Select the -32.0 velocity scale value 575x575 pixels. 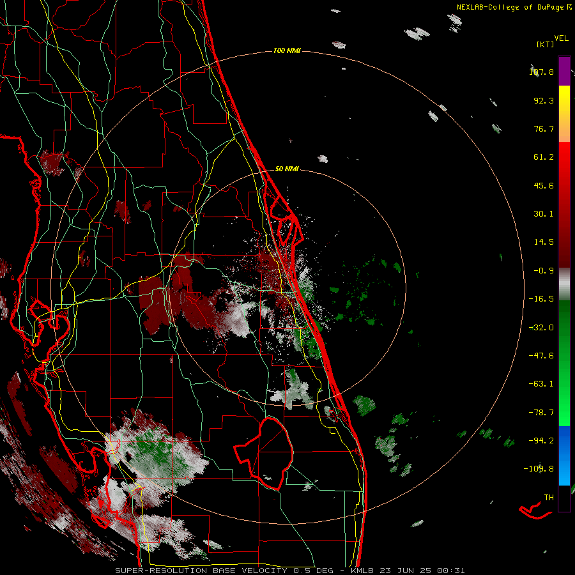pos(541,328)
